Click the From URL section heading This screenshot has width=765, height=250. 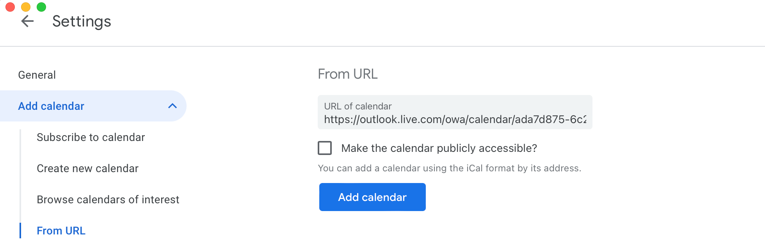(x=348, y=74)
